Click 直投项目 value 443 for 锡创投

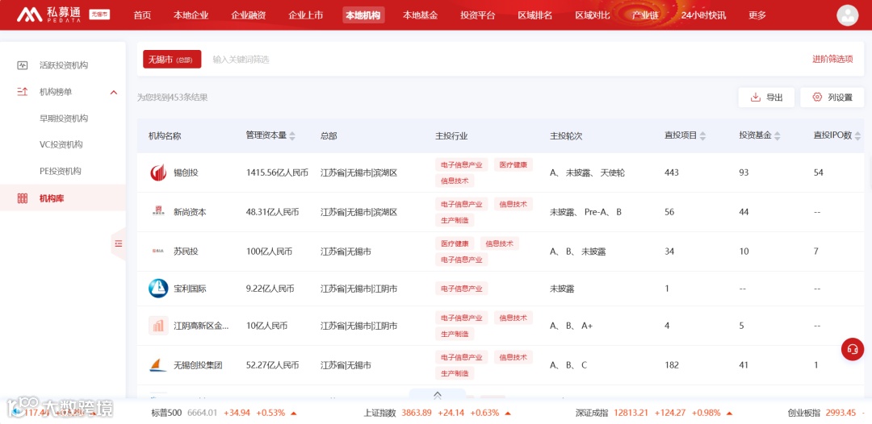pos(672,173)
